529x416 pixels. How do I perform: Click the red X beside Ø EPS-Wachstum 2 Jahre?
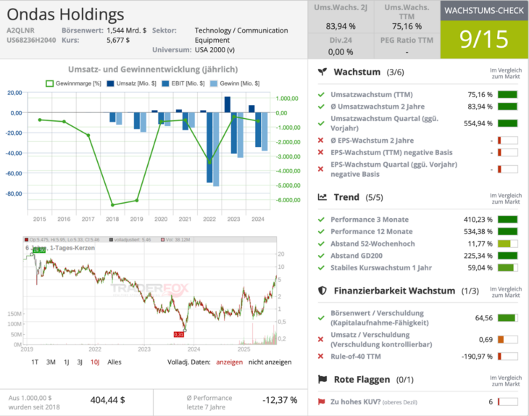[321, 141]
